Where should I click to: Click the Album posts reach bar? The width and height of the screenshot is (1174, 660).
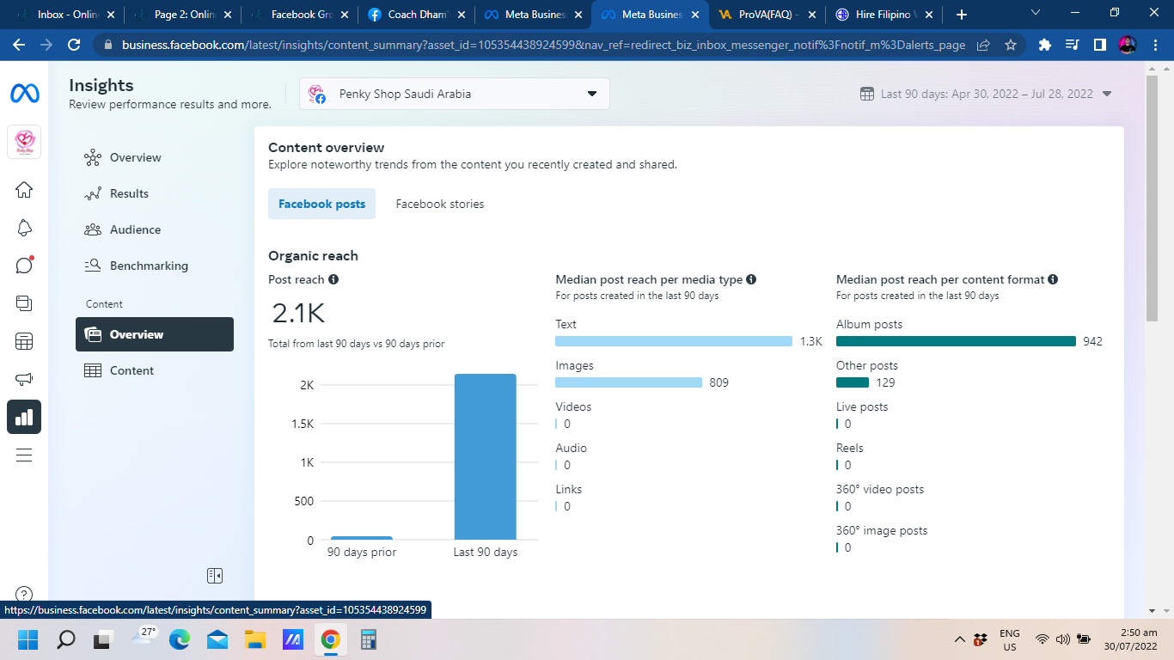click(956, 341)
